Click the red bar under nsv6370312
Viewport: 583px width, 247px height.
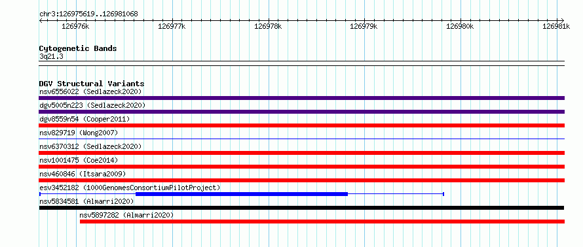click(x=301, y=153)
